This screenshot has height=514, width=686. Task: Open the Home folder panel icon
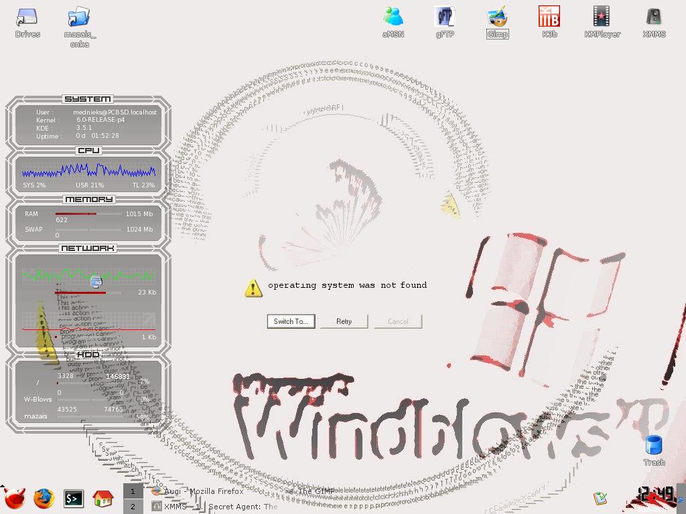(x=103, y=498)
